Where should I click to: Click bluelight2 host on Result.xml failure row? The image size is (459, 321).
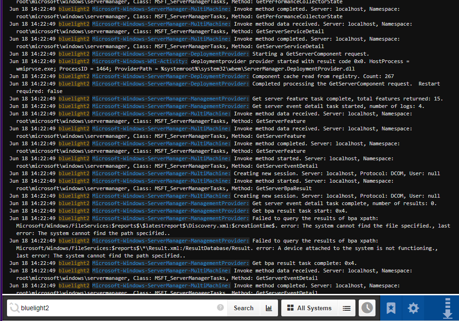click(x=74, y=241)
